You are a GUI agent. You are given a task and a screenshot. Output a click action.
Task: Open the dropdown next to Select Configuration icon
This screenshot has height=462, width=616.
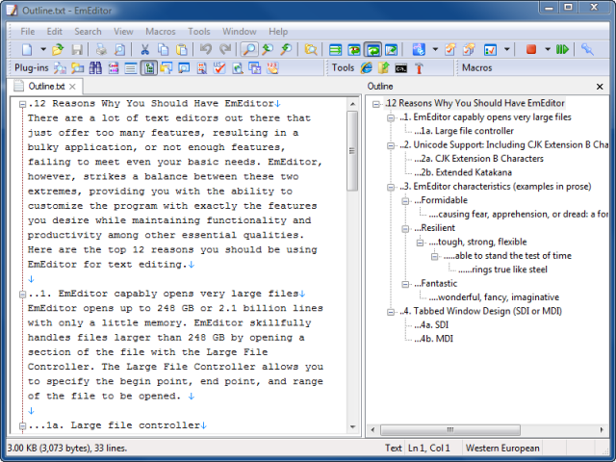(435, 49)
